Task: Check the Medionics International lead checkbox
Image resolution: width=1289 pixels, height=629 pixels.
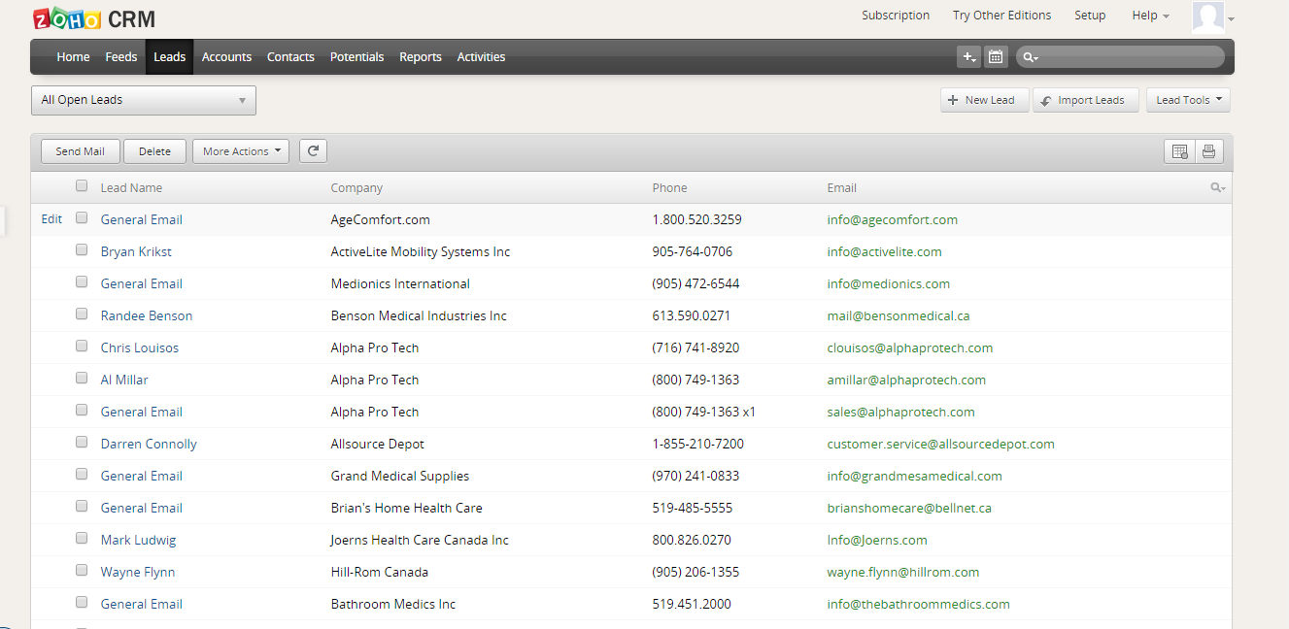Action: (x=82, y=282)
